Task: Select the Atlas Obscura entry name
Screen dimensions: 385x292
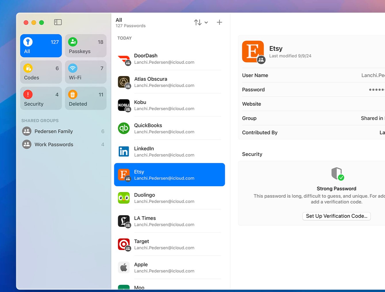Action: [x=151, y=79]
